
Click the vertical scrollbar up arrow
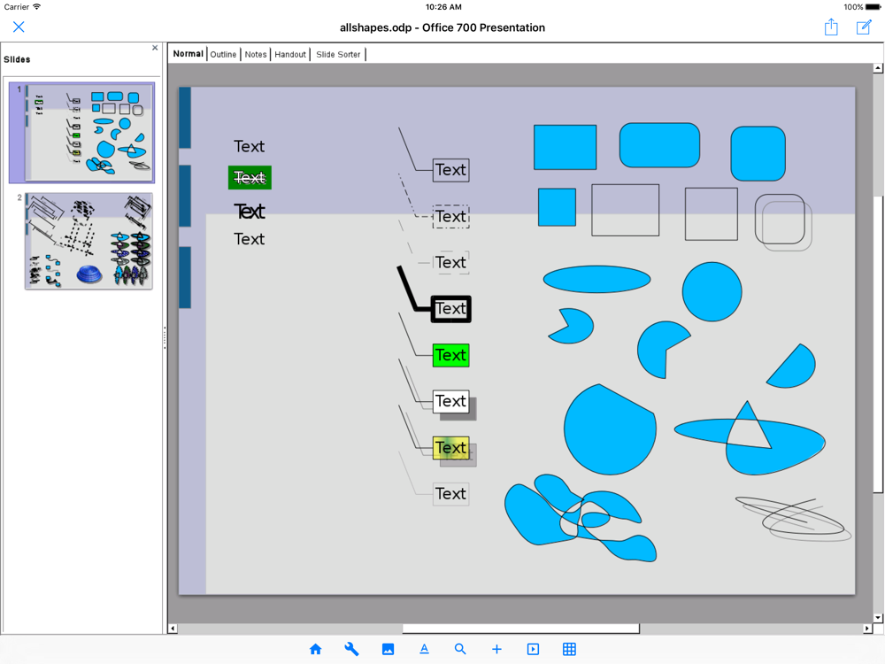[x=878, y=68]
